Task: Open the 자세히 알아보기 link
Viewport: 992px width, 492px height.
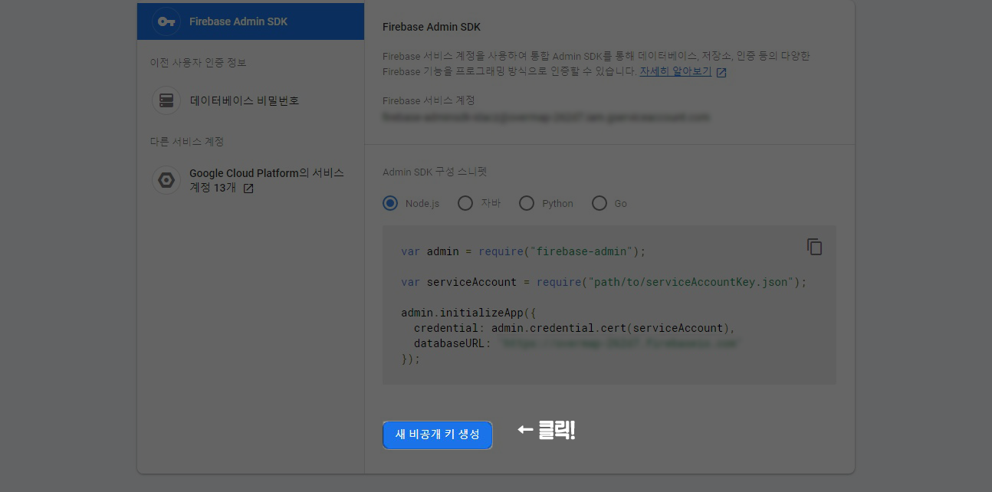Action: (675, 71)
